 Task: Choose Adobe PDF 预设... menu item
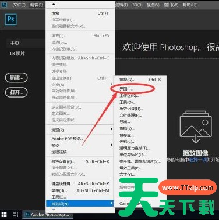(80, 139)
